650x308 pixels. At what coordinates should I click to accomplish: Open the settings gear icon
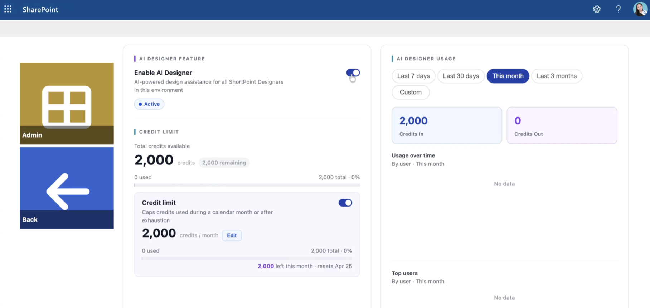[597, 9]
